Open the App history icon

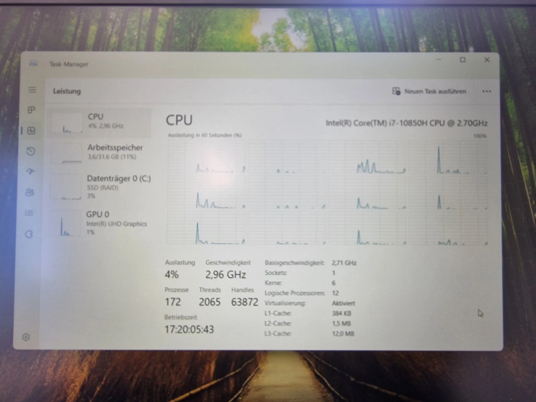coord(30,151)
